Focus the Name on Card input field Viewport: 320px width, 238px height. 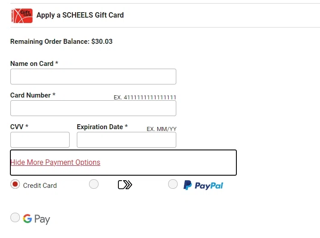tap(93, 77)
